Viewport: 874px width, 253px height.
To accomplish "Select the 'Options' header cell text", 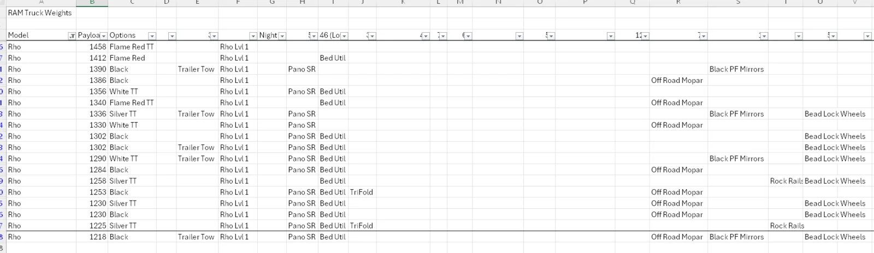I will click(122, 35).
